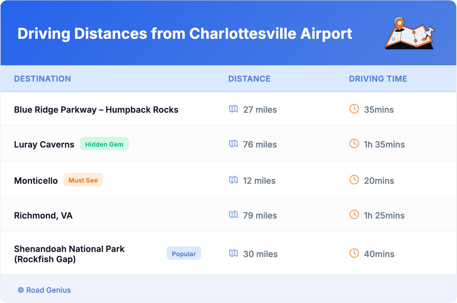
Task: Click the map icon beside 12 miles
Action: pos(233,180)
